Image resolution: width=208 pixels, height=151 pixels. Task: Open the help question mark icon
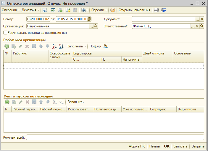113,10
